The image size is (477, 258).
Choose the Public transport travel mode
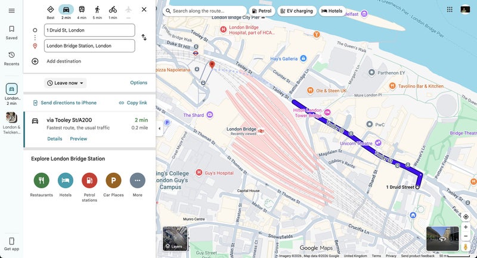tap(82, 10)
